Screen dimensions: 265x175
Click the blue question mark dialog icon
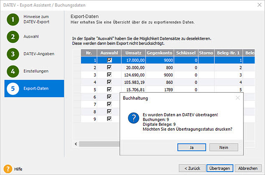[133, 118]
